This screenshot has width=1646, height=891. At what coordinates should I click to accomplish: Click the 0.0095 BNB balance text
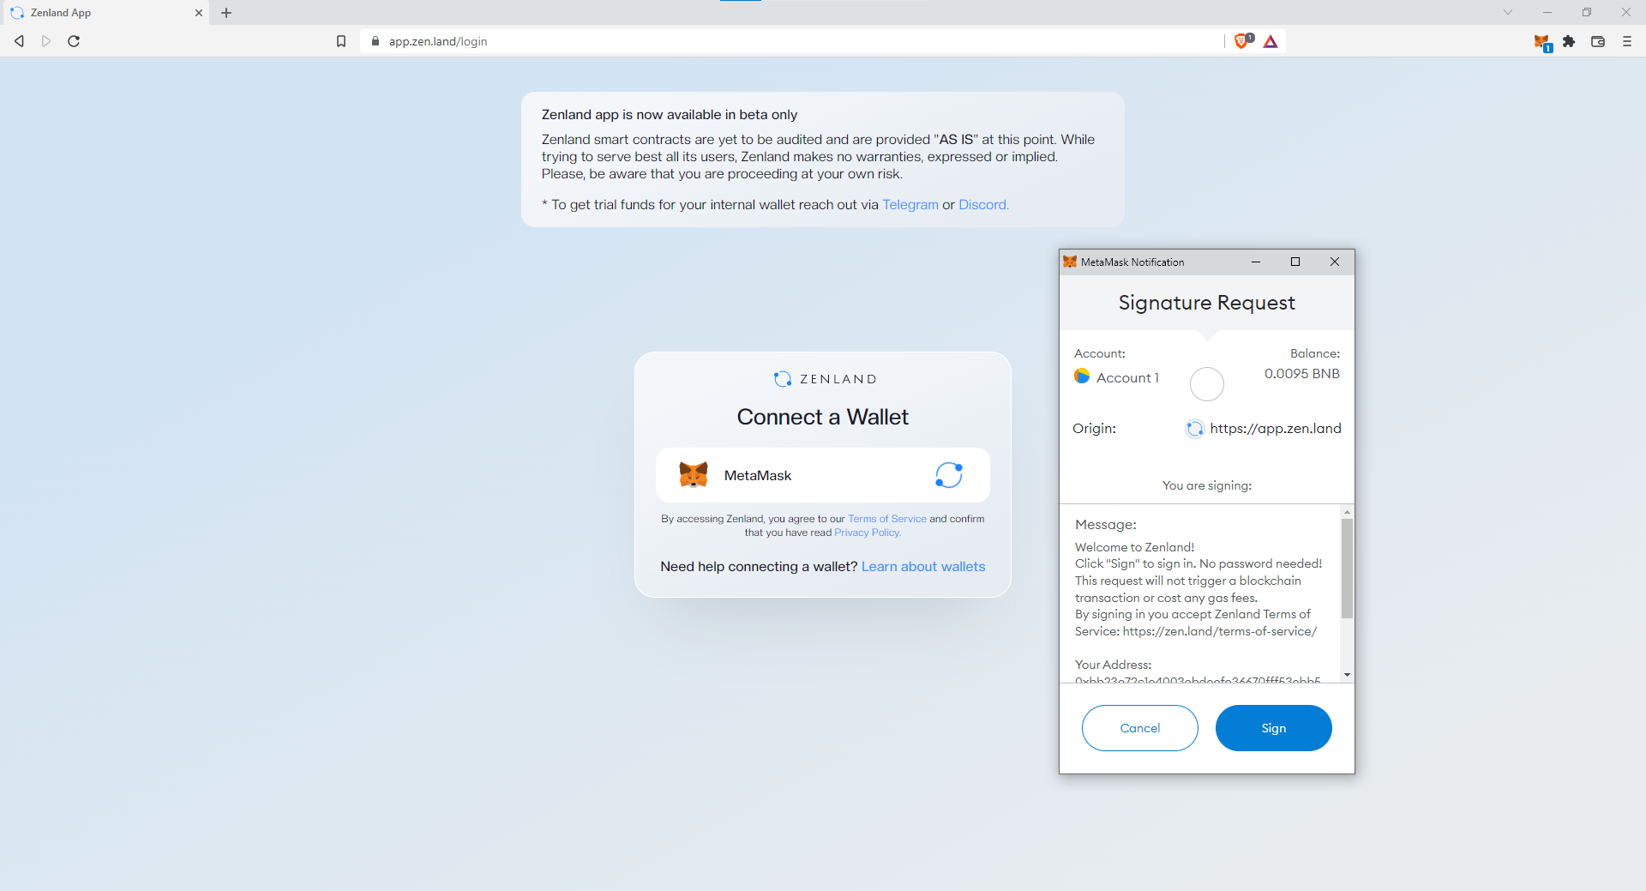pyautogui.click(x=1301, y=374)
